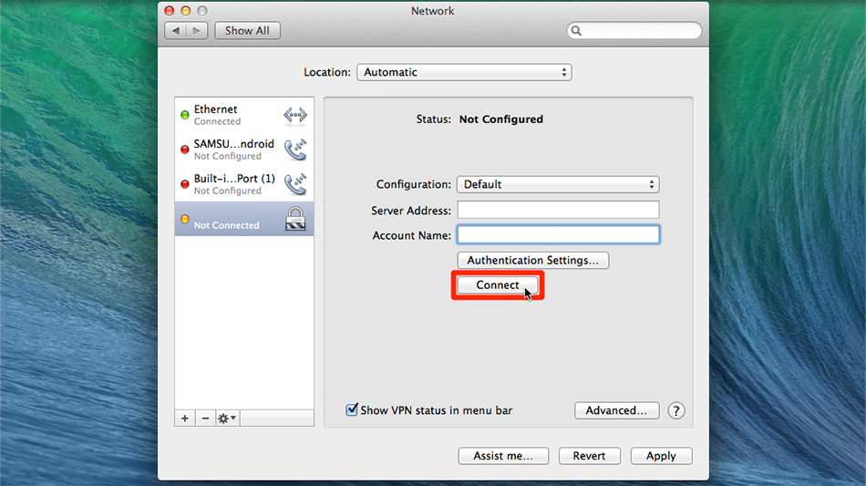Click the Ethernet arrows icon in sidebar
This screenshot has width=866, height=486.
point(295,115)
